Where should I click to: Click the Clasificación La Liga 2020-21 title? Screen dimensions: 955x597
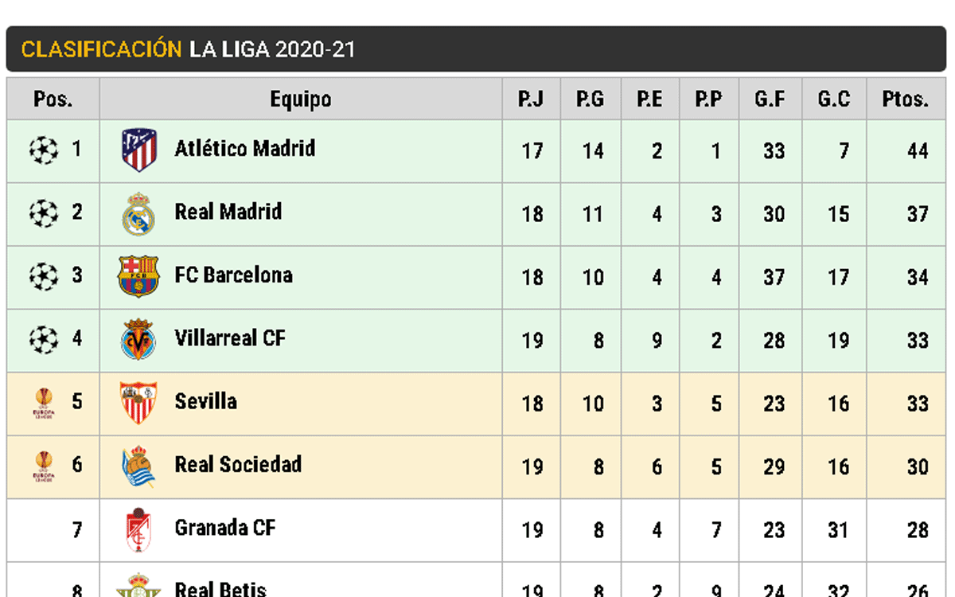[x=189, y=49]
